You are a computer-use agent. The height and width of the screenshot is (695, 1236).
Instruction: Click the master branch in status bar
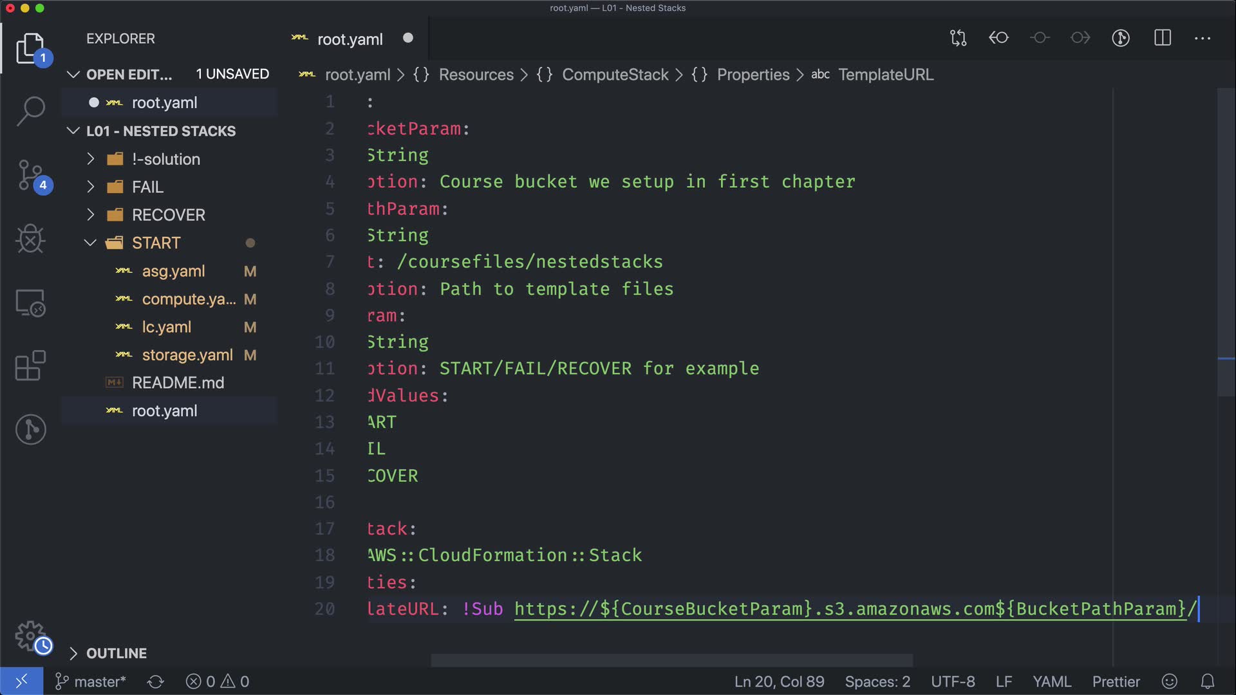pyautogui.click(x=91, y=681)
